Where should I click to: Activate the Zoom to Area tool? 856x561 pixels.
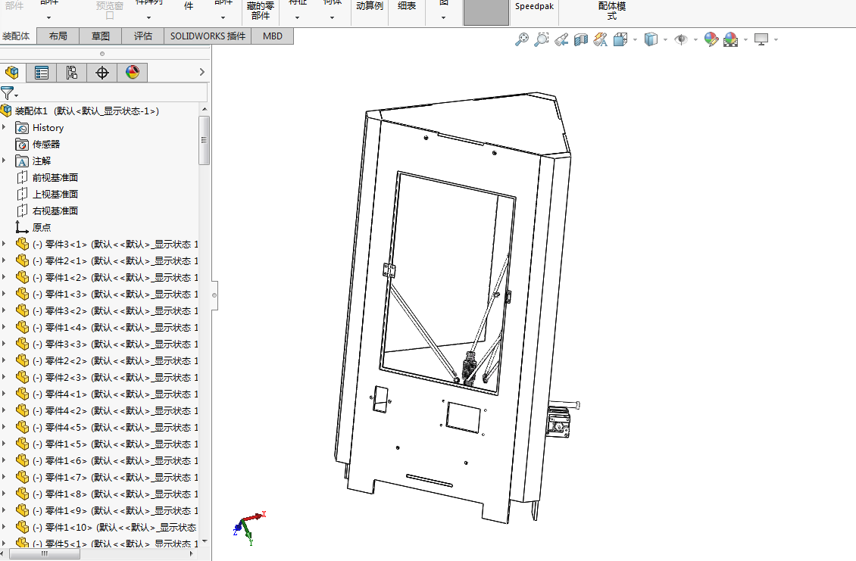tap(541, 39)
